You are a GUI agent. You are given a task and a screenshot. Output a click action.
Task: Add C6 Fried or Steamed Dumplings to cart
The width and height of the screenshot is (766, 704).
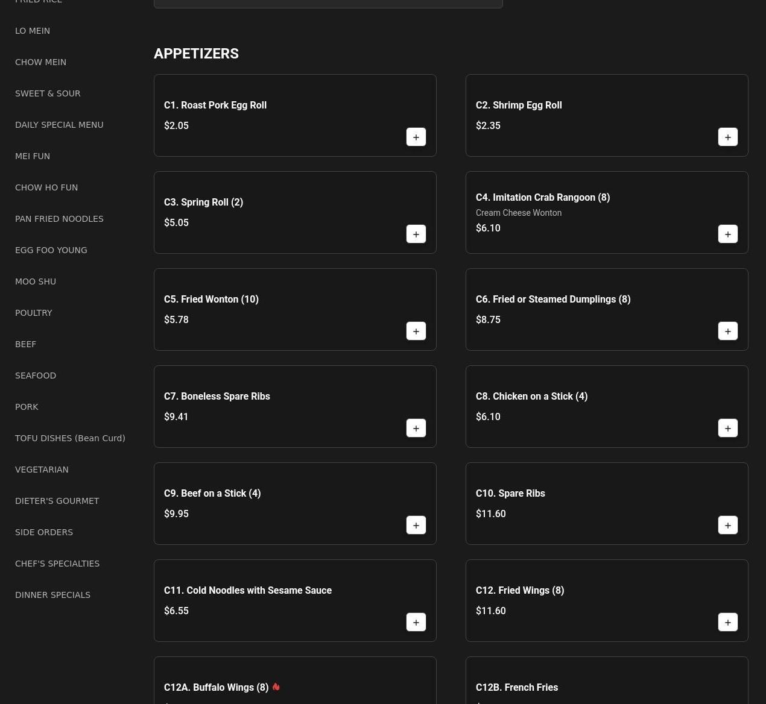[x=728, y=331]
